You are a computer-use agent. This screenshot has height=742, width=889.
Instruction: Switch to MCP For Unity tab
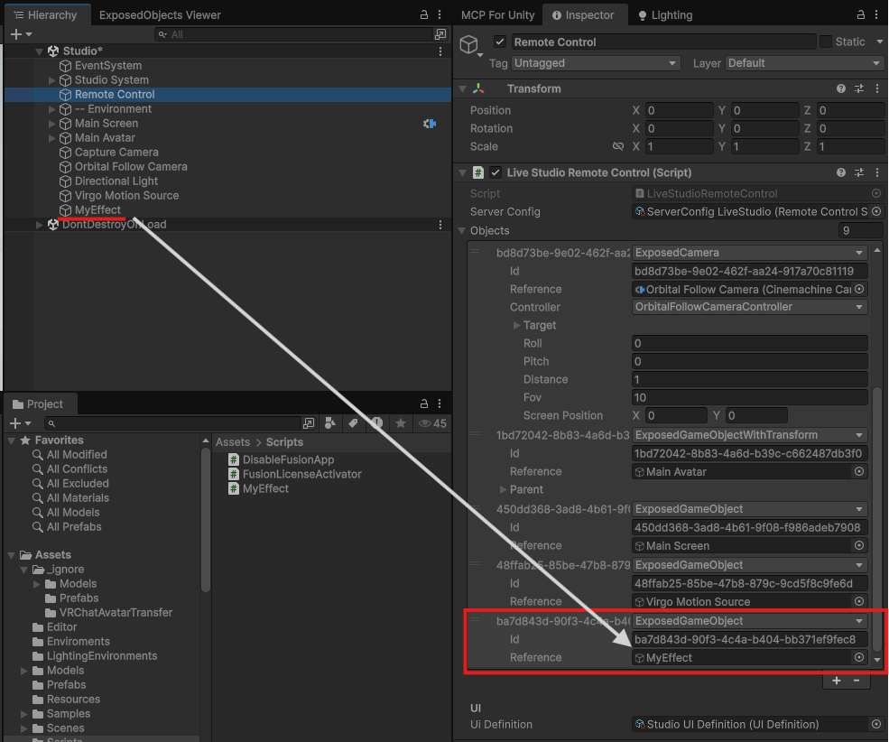[498, 15]
